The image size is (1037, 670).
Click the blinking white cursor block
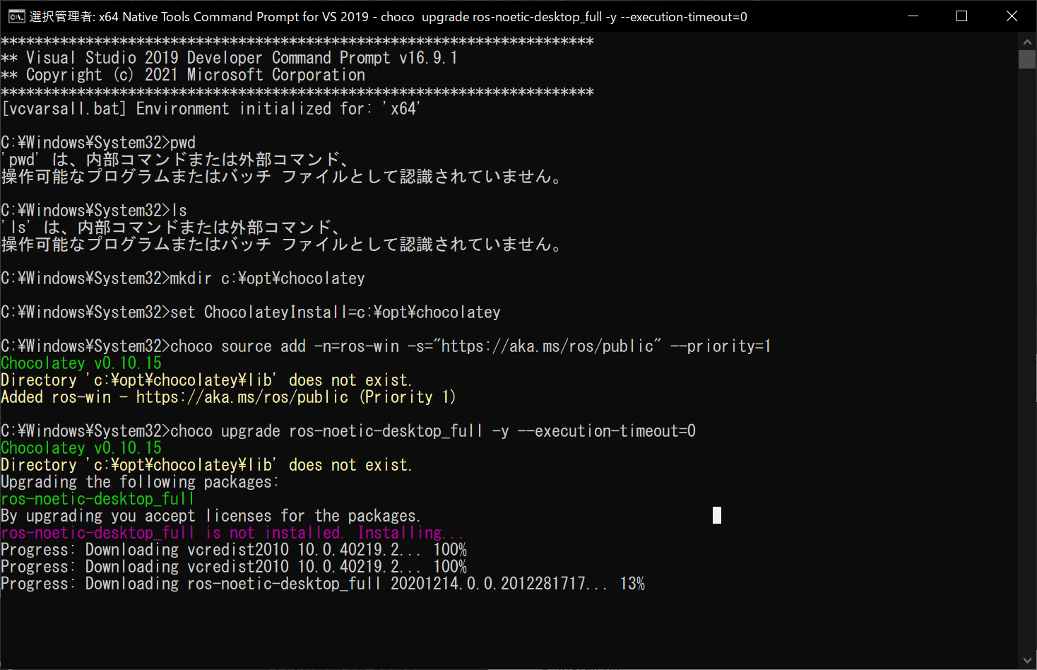point(717,515)
